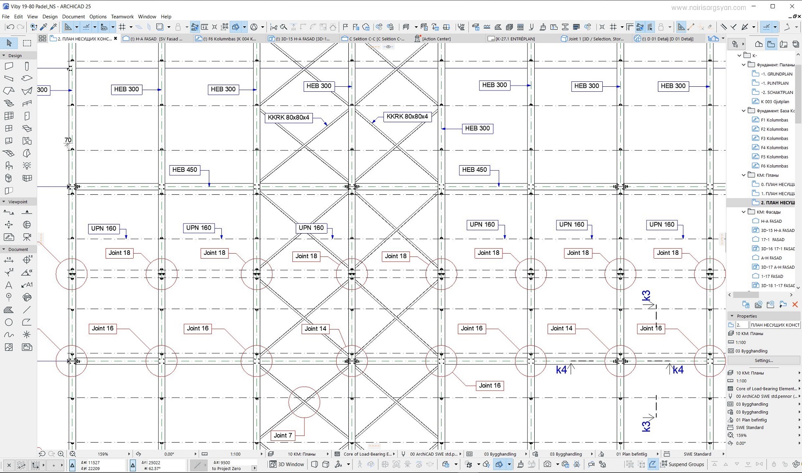Open the Document menu
The height and width of the screenshot is (473, 802).
point(73,16)
